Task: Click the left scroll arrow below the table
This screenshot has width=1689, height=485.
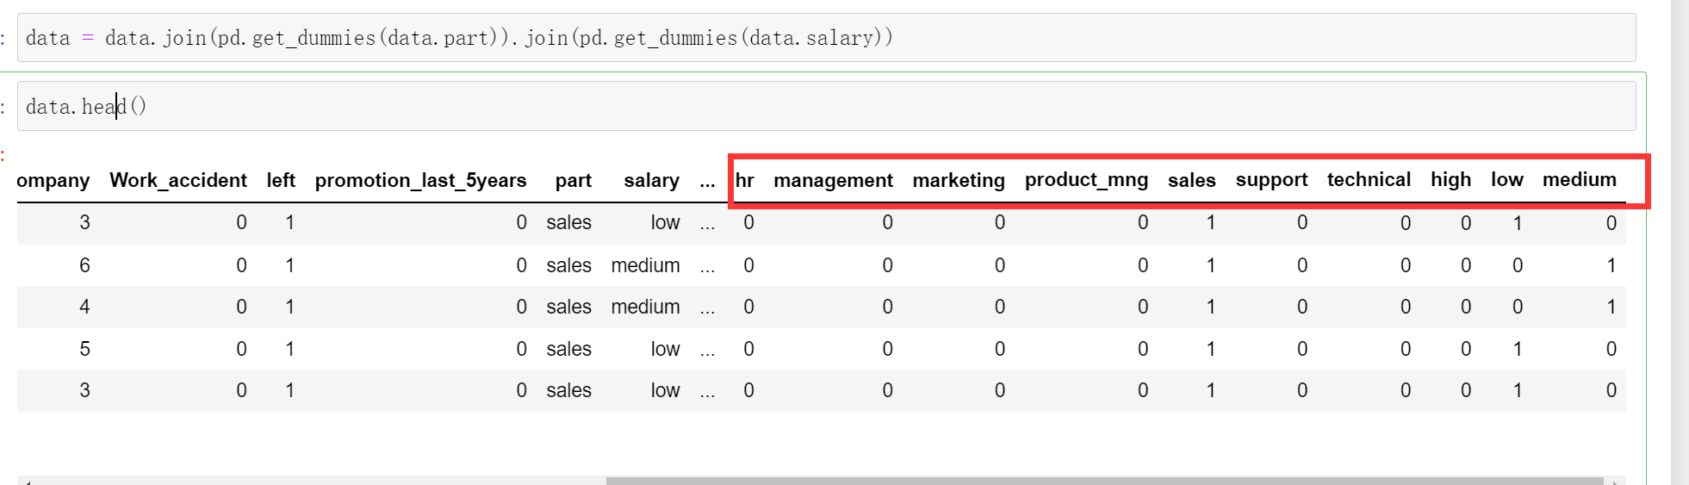Action: [x=26, y=481]
